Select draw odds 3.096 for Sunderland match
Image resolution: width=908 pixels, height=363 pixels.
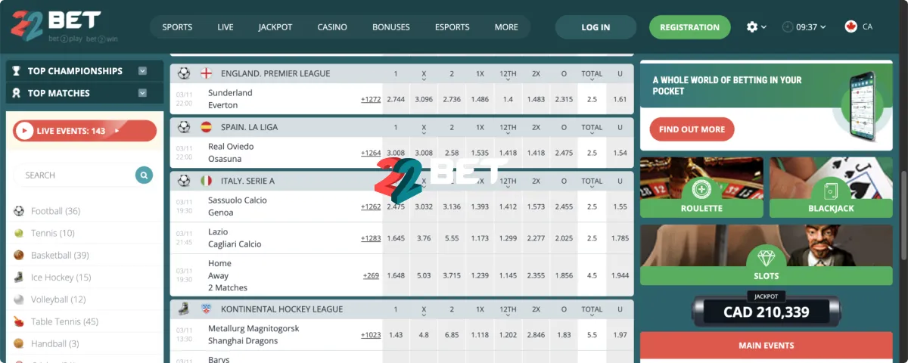coord(424,99)
